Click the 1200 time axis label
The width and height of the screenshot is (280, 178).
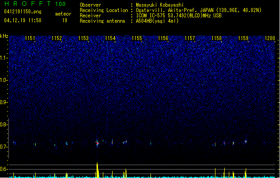pos(270,38)
